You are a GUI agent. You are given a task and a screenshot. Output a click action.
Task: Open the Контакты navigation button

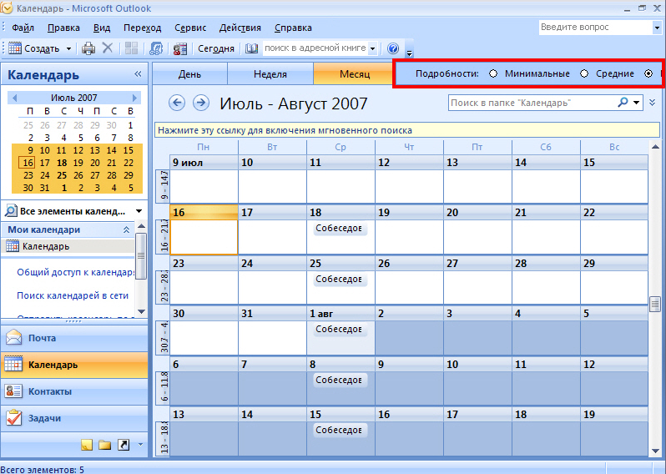point(74,391)
